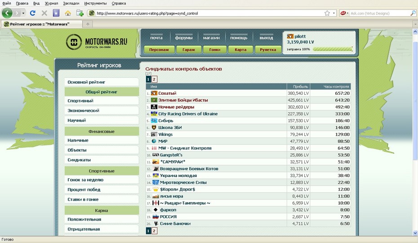Open the Закладки menu
Viewport: 418px width, 243px height.
(x=71, y=4)
